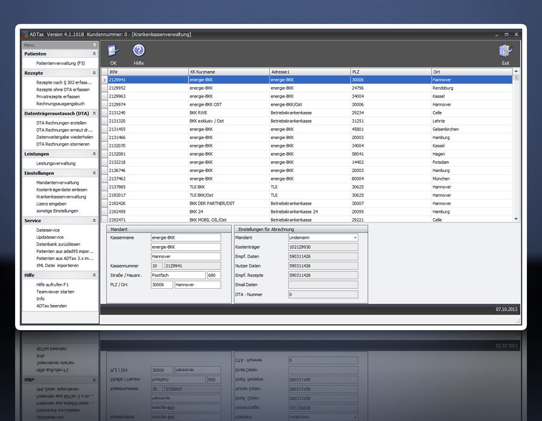Click the OK clipboard toolbar icon
542x421 pixels.
[113, 51]
